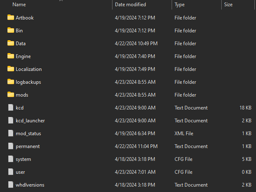The height and width of the screenshot is (192, 256).
Task: Click the Data folder name
Action: [21, 44]
